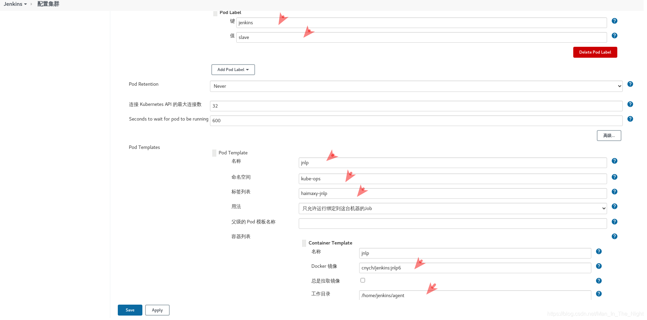Click the Delete Pod Label button
Screen dimensions: 647x320
tap(595, 52)
